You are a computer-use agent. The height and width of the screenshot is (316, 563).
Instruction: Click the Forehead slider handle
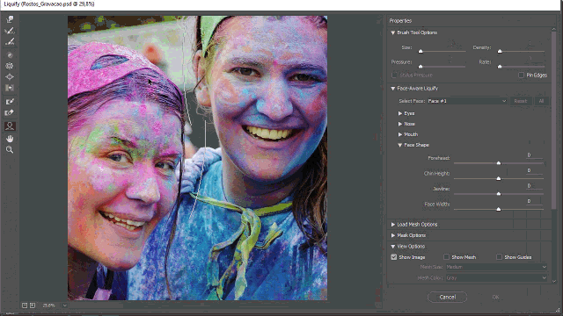coord(499,163)
